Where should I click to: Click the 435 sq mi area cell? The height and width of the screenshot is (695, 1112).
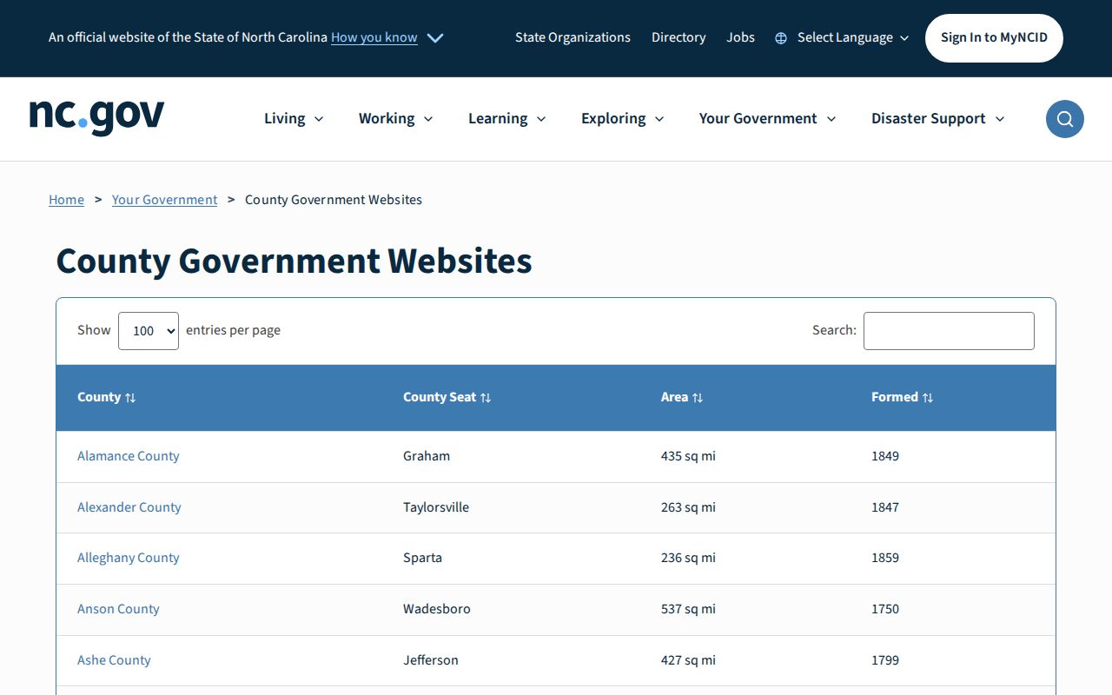coord(688,456)
